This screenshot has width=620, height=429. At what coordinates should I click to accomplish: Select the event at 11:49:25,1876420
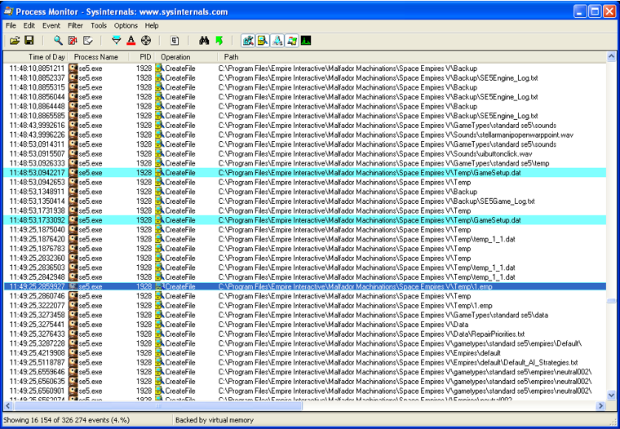[x=304, y=239]
